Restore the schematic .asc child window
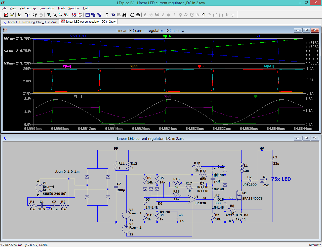The image size is (322, 247). (x=306, y=138)
